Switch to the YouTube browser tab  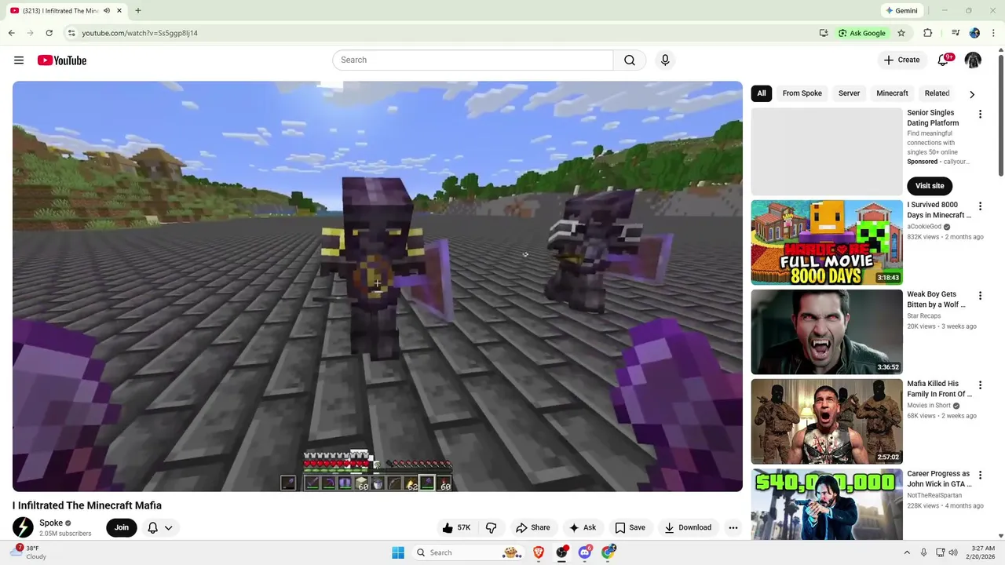point(66,11)
